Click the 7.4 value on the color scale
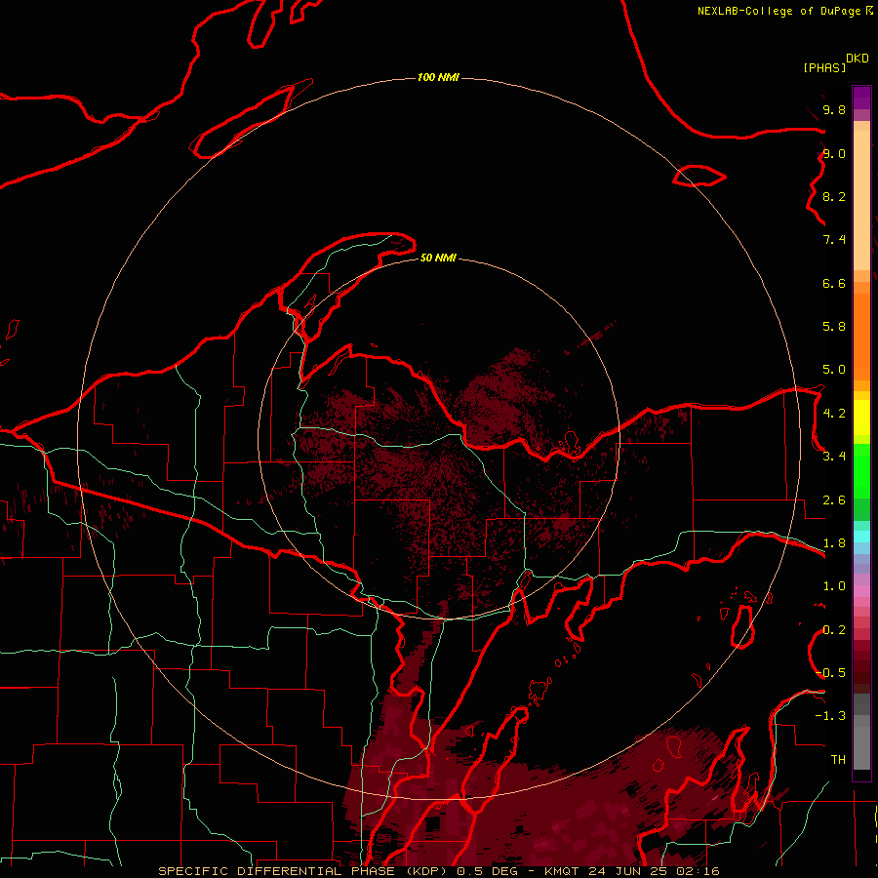This screenshot has width=878, height=878. point(834,240)
